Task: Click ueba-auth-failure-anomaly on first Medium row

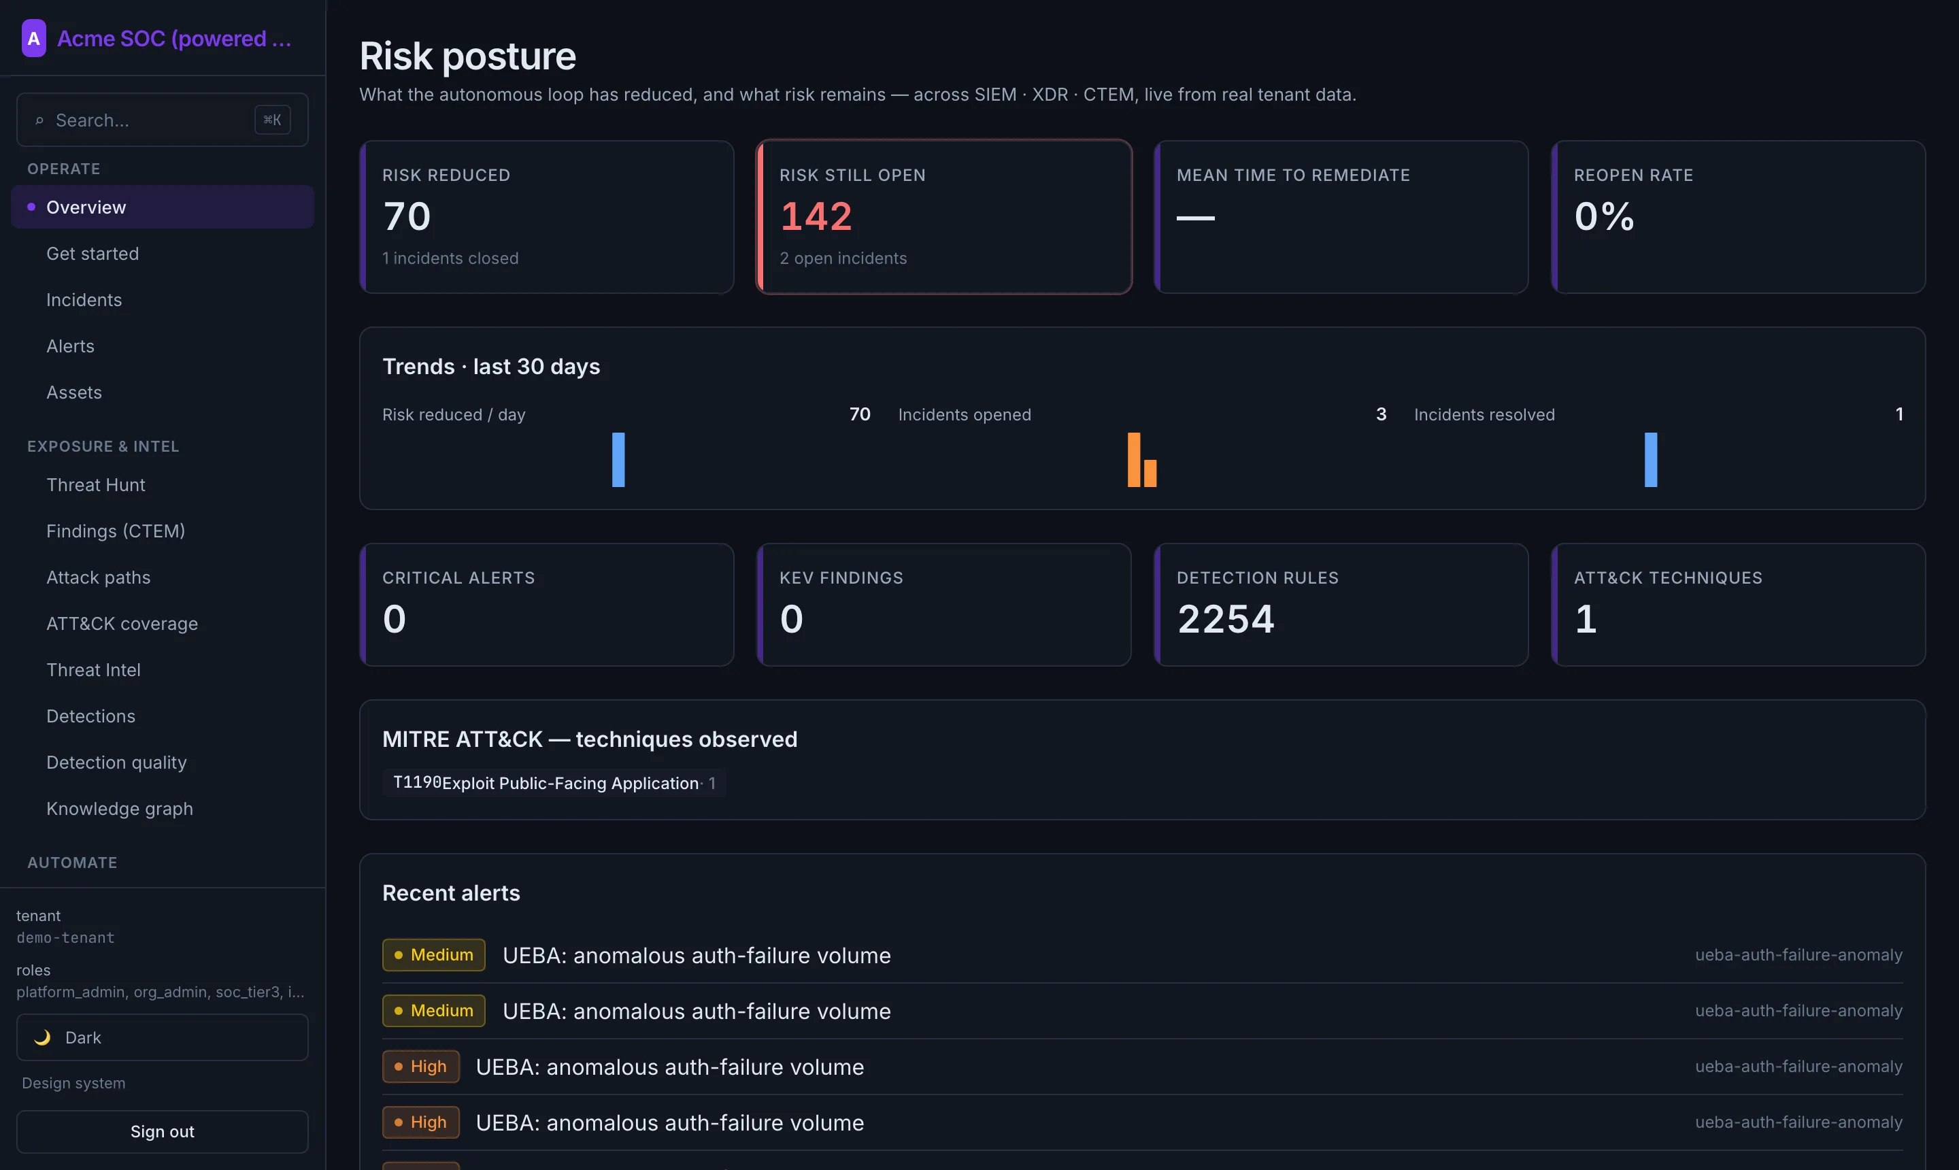Action: 1799,955
